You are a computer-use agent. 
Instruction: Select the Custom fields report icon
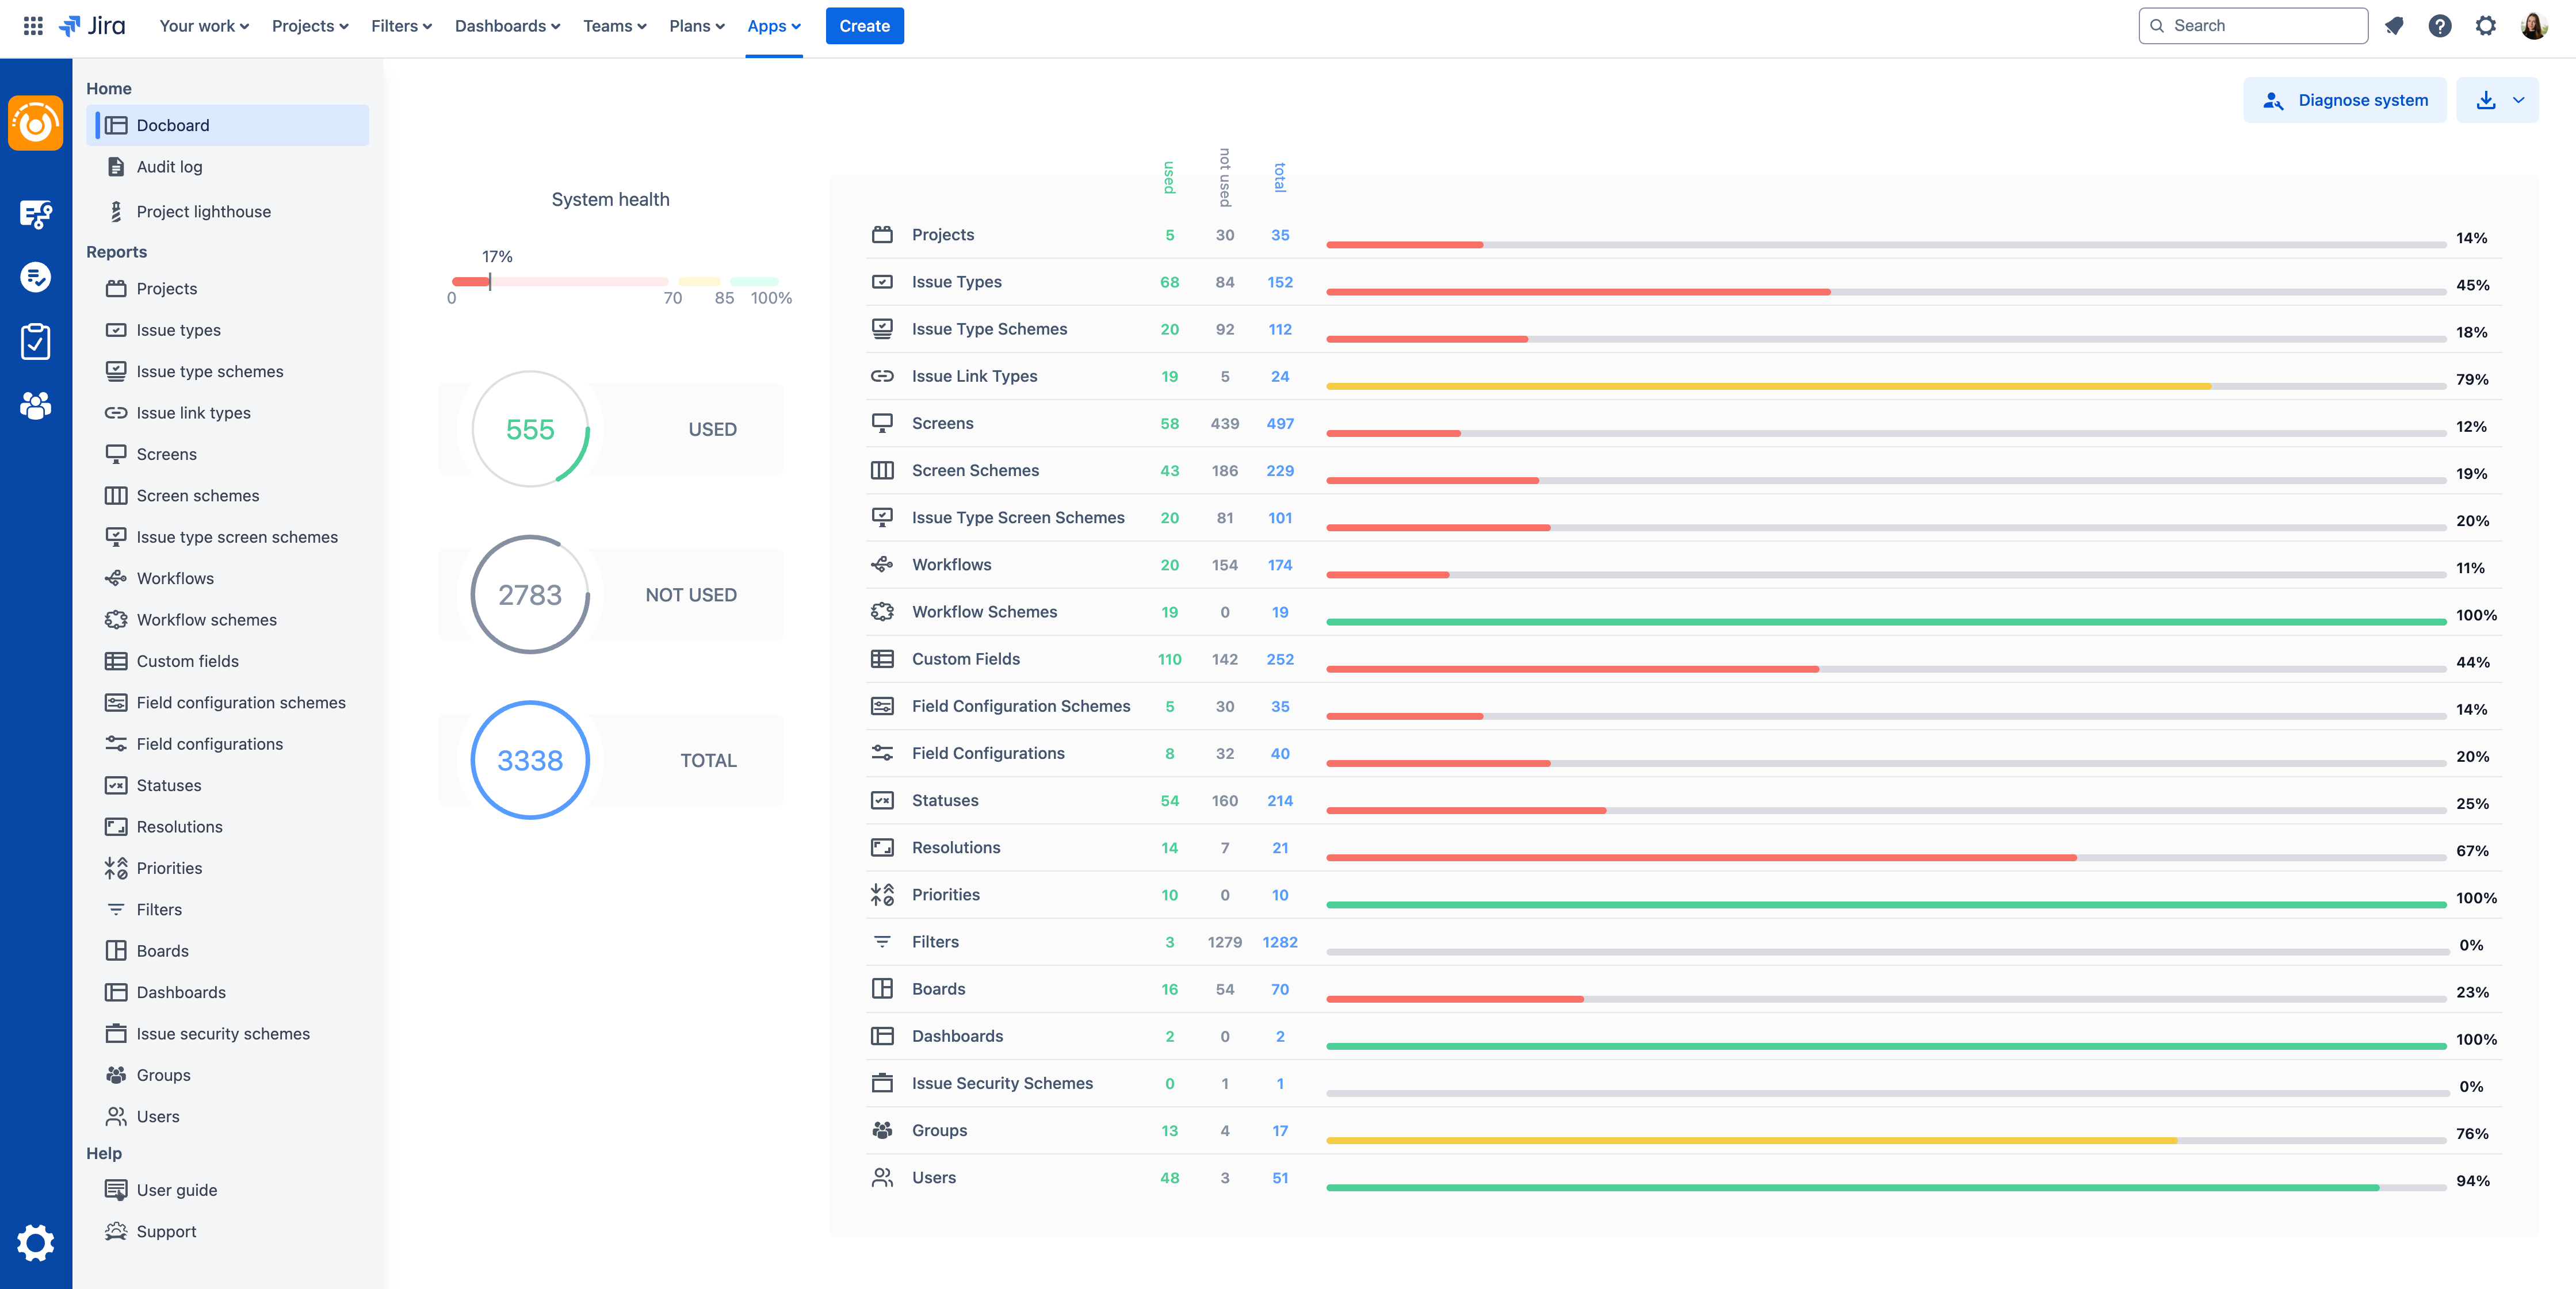[116, 661]
